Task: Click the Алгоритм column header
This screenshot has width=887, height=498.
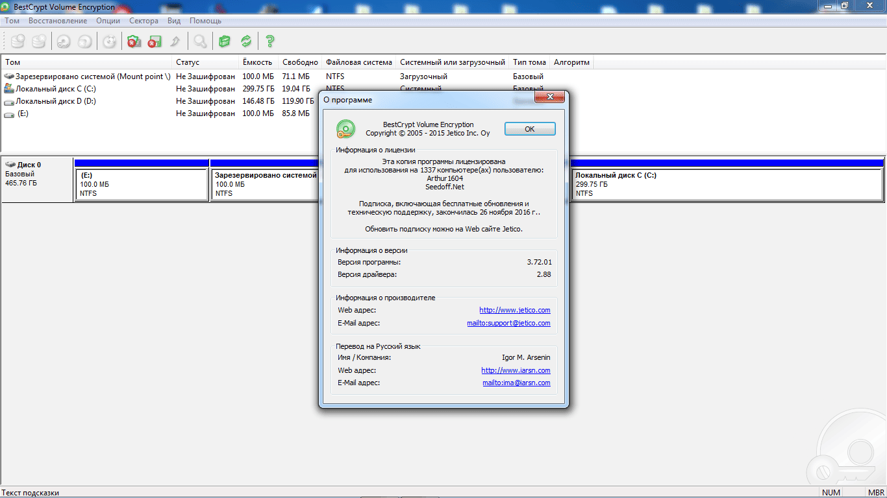Action: (572, 62)
